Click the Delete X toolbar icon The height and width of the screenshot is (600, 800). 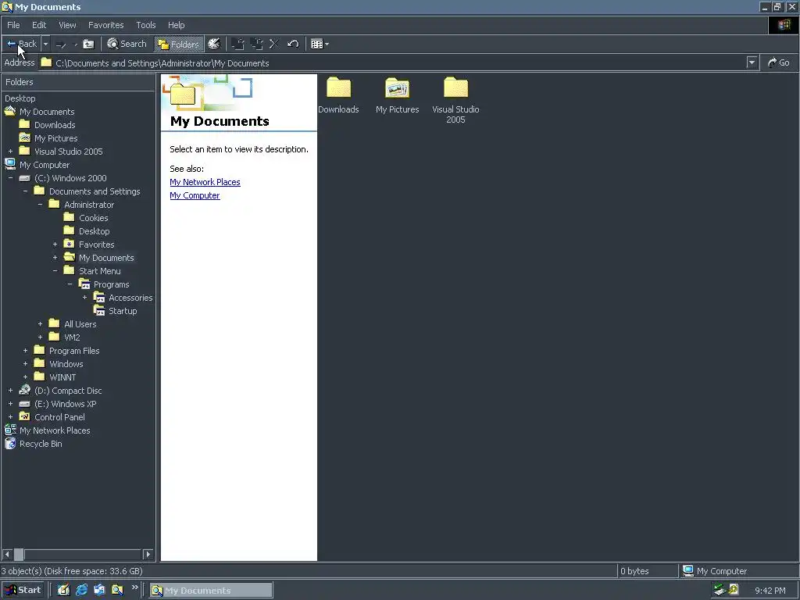tap(274, 44)
